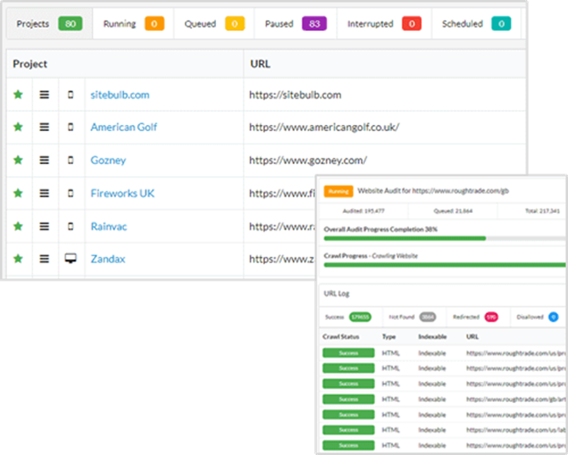568x455 pixels.
Task: Click the https://sitebulb.com URL cell
Action: tap(296, 95)
